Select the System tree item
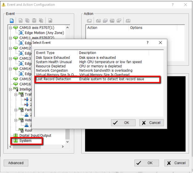Screen dimensions: 193x173 coord(25,141)
